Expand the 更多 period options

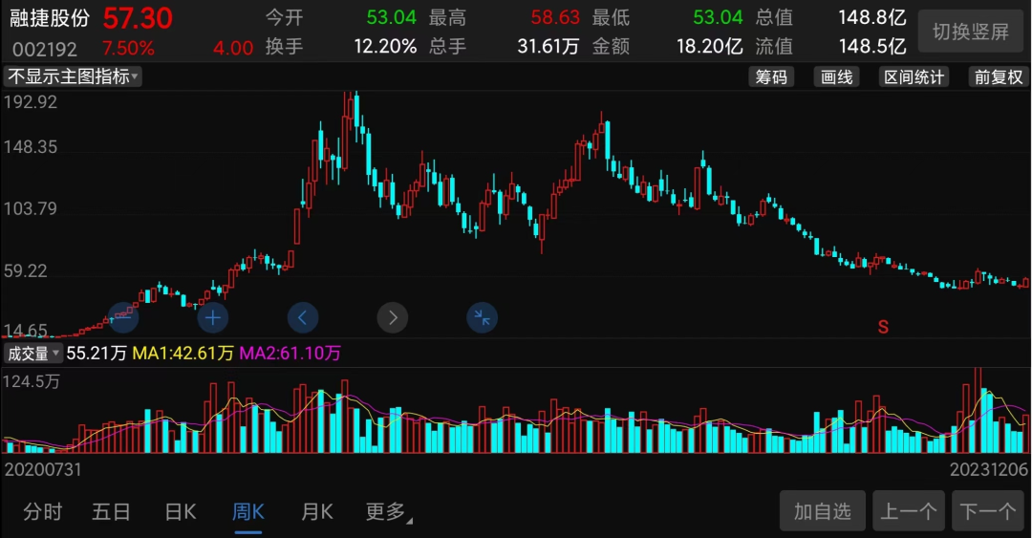pos(388,511)
